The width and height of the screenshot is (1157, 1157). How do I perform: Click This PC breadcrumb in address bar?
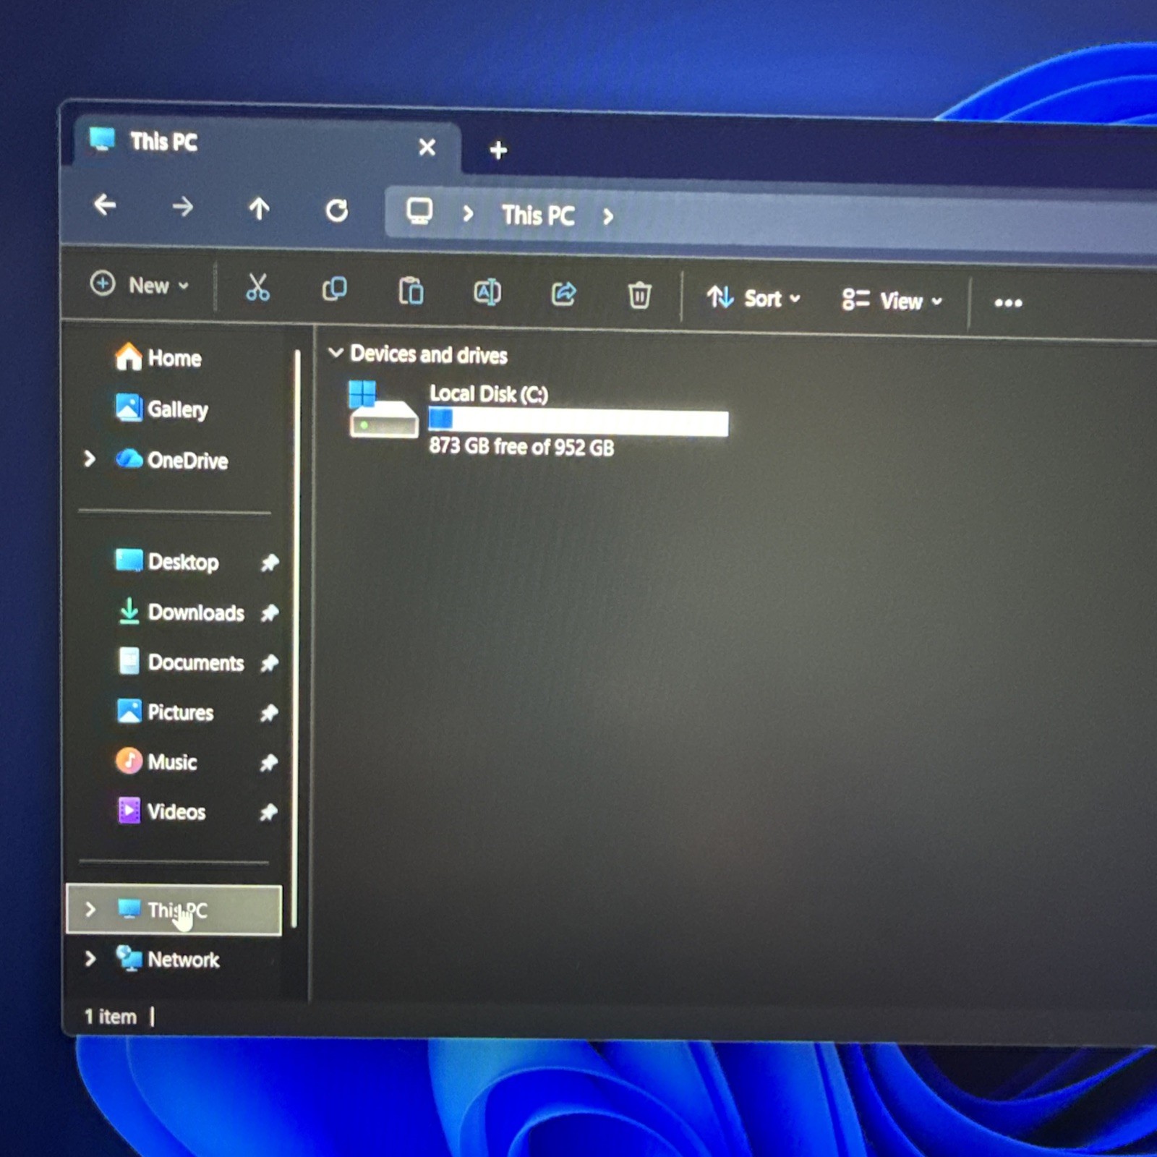pyautogui.click(x=538, y=215)
